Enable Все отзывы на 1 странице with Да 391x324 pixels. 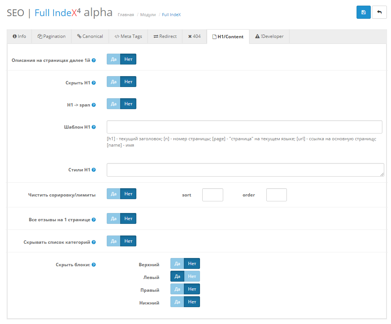tap(114, 218)
